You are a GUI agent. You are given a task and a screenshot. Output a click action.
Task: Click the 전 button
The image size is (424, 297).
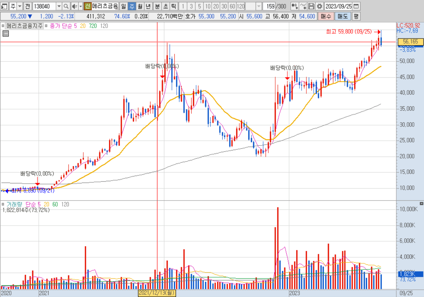27,6
